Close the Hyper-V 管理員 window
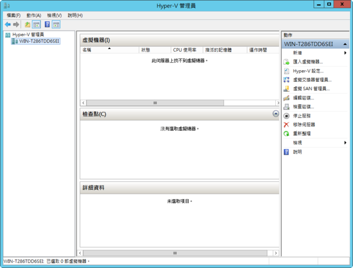The image size is (353, 268). pos(342,4)
